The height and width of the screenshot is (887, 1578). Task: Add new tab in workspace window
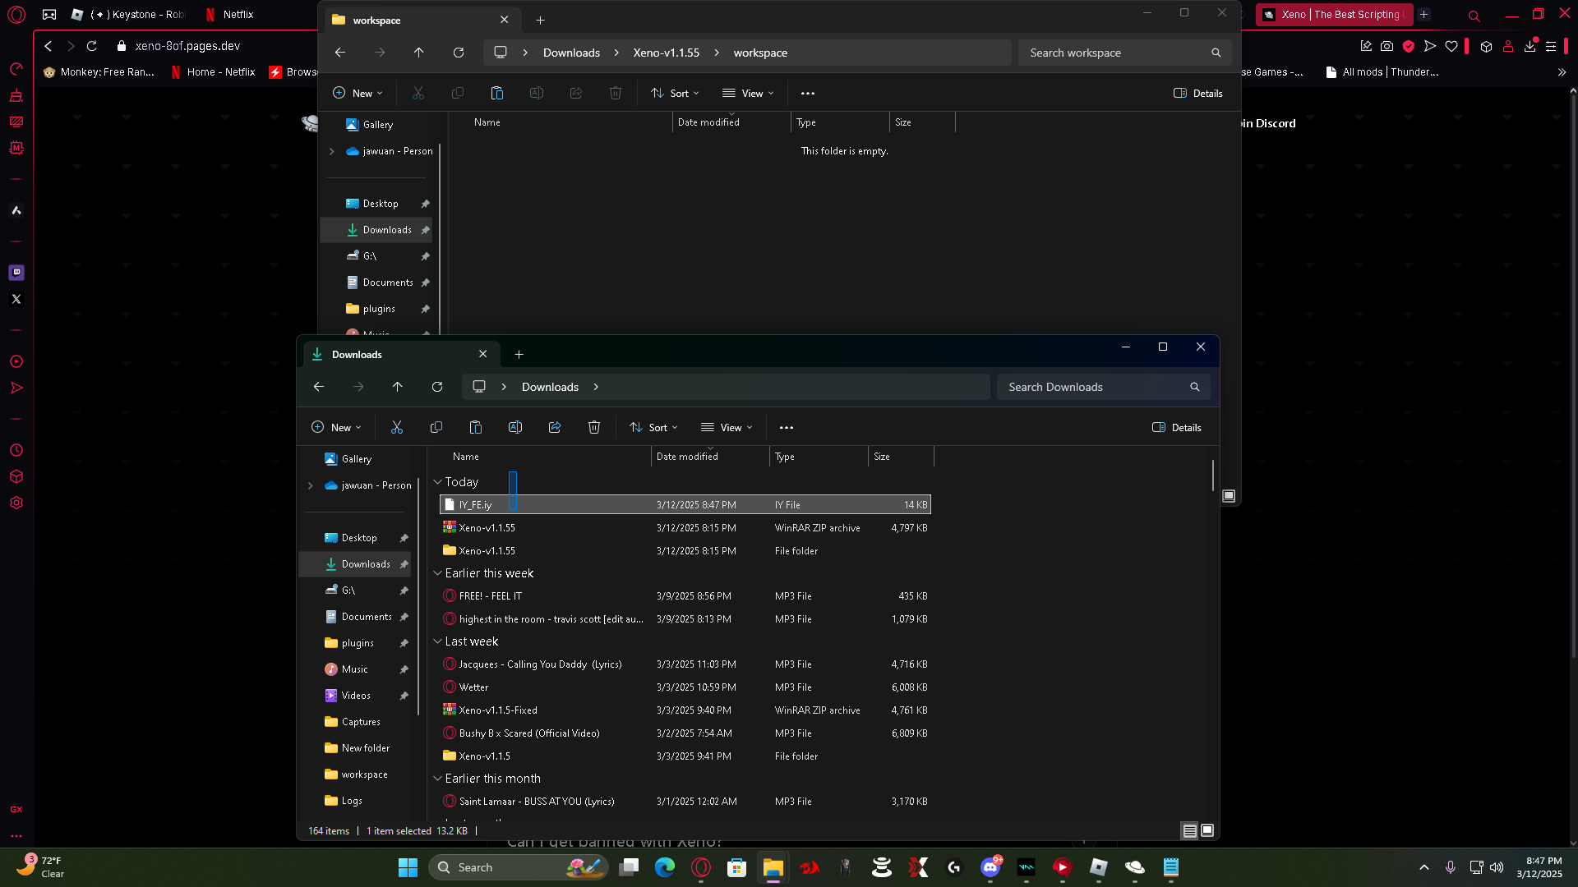coord(540,21)
